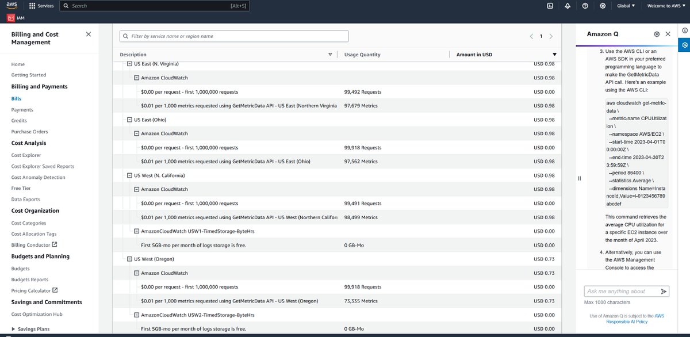This screenshot has height=337, width=690.
Task: Open IAM service shortcut icon
Action: [11, 18]
